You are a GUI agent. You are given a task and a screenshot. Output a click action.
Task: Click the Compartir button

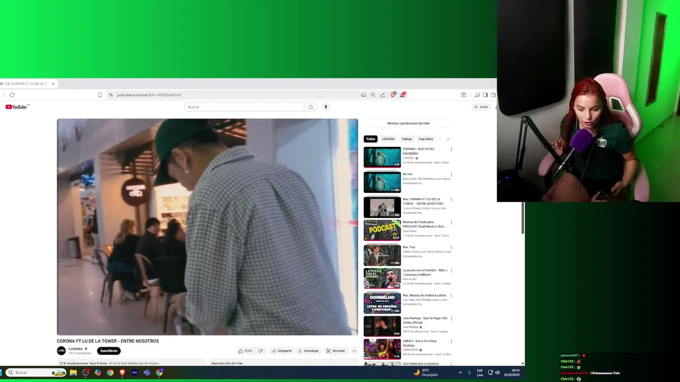282,351
